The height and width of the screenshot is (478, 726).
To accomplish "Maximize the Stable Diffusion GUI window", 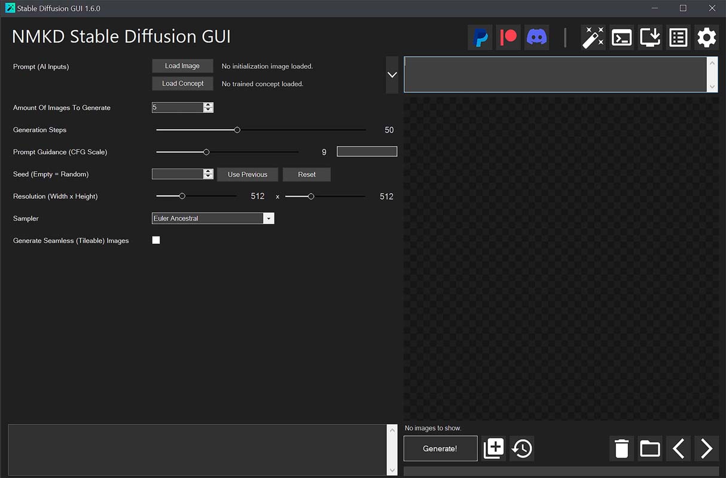I will [683, 8].
